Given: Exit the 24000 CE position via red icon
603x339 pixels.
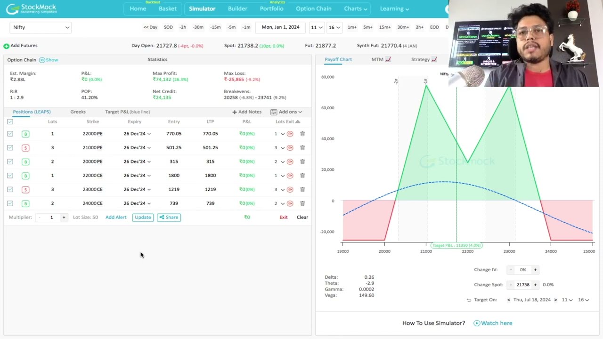Looking at the screenshot, I should click(x=290, y=203).
